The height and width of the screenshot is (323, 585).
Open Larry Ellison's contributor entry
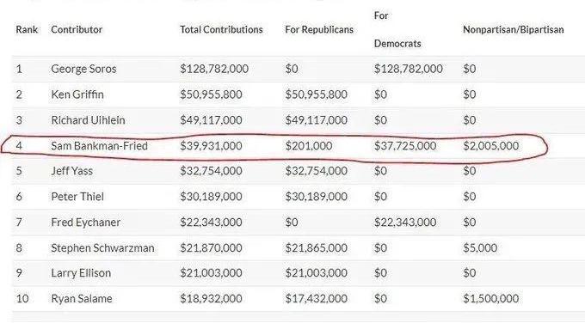(81, 273)
